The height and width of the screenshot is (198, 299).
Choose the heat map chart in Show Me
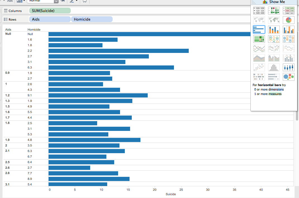point(274,11)
